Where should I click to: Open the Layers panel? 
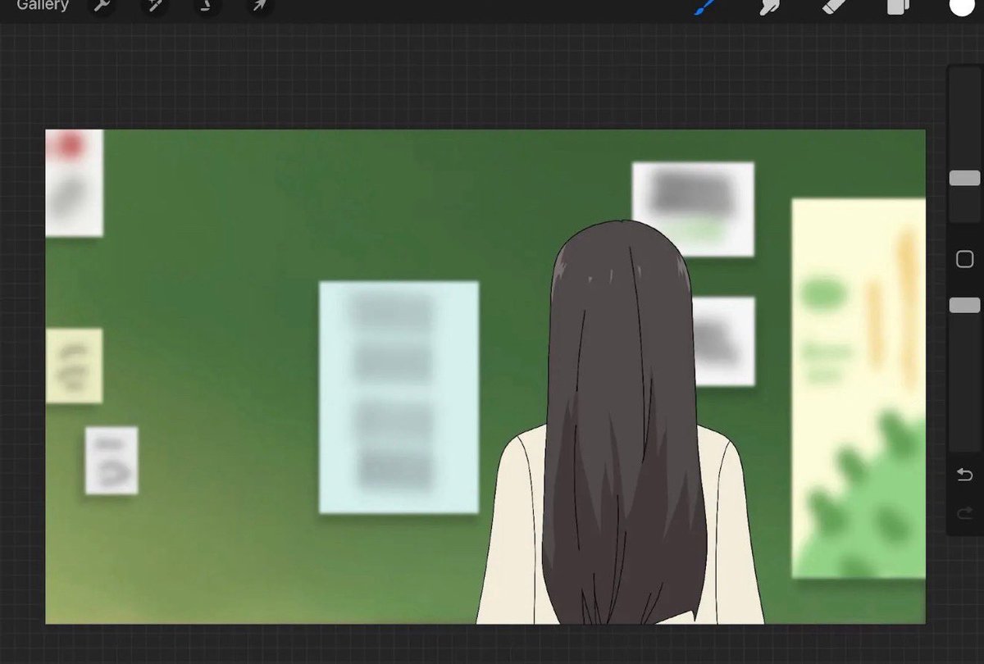[x=899, y=7]
